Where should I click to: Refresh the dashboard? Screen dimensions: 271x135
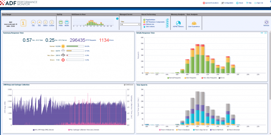coord(266,22)
